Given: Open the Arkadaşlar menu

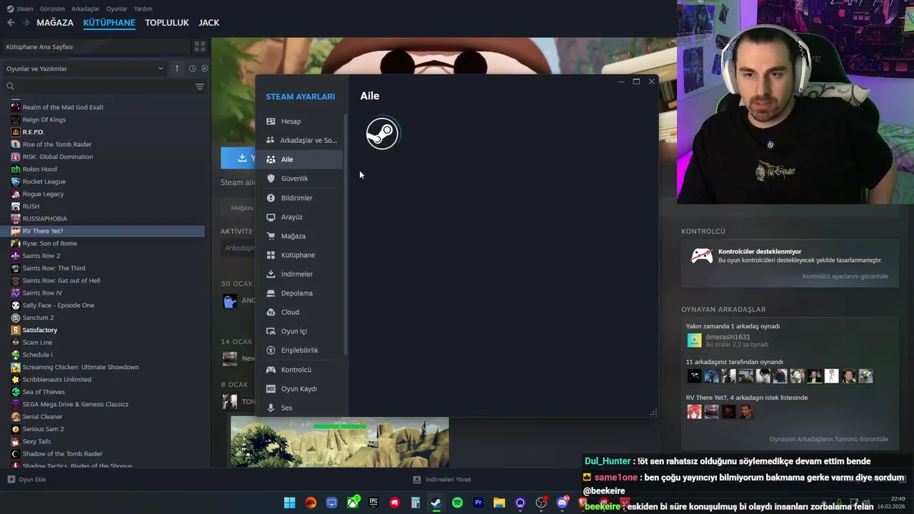Looking at the screenshot, I should click(x=86, y=9).
